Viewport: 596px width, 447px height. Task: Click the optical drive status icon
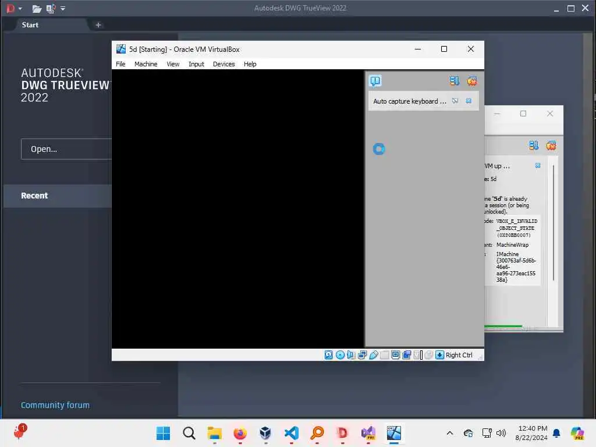pyautogui.click(x=340, y=354)
